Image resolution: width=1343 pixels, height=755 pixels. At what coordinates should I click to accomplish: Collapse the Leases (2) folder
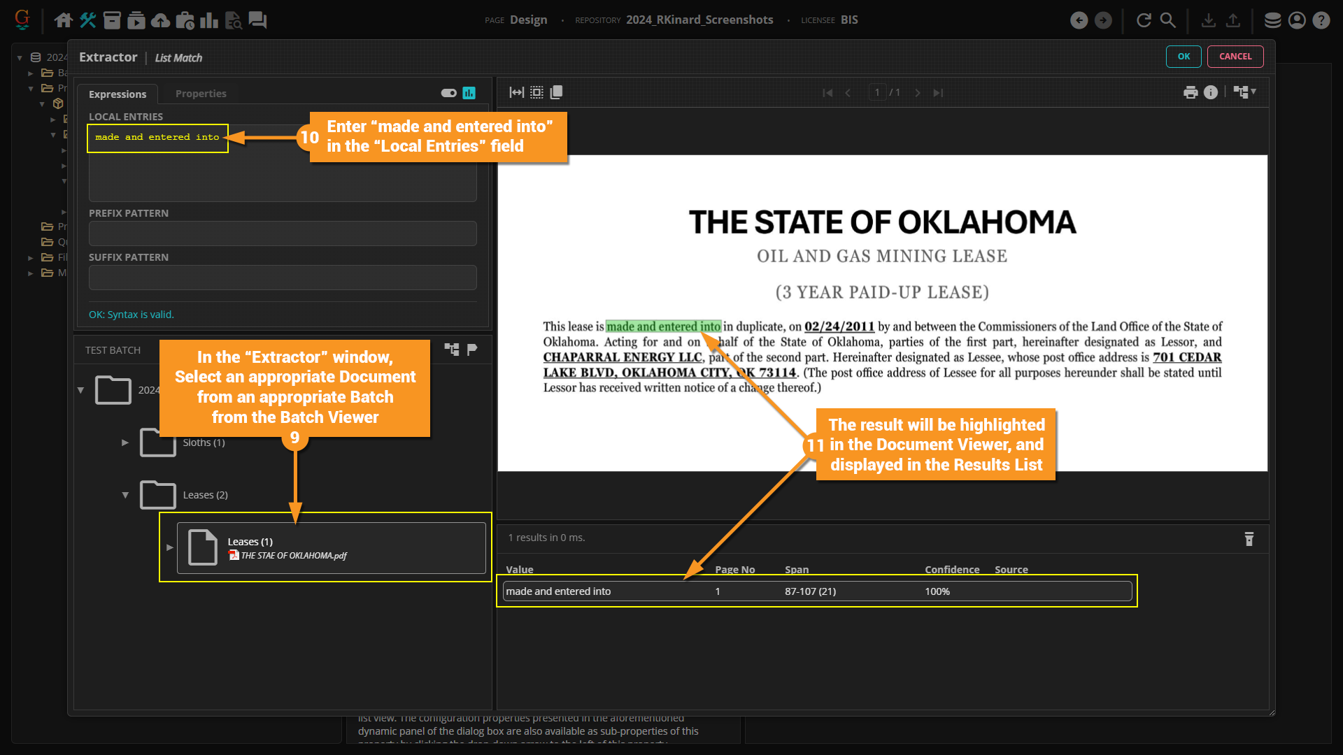coord(125,495)
